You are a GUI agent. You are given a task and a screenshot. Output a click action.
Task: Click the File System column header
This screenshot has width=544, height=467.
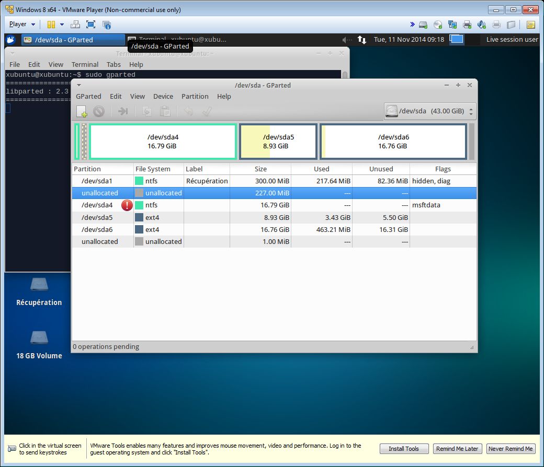(x=158, y=169)
